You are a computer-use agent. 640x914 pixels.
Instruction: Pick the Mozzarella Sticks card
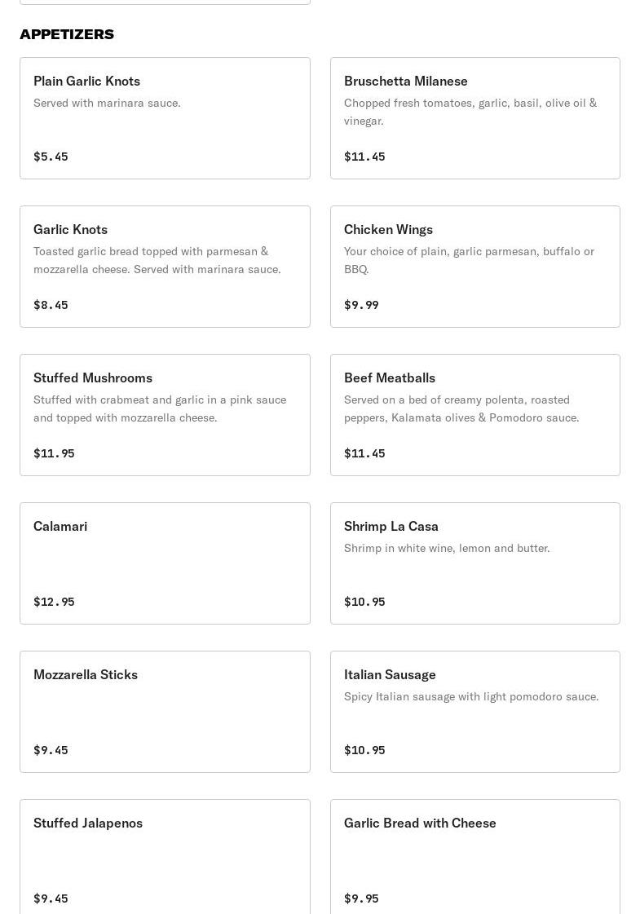(165, 712)
